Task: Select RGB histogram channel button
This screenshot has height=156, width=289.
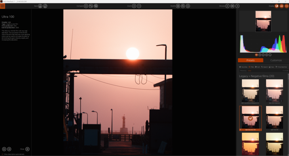Action: [x=256, y=55]
